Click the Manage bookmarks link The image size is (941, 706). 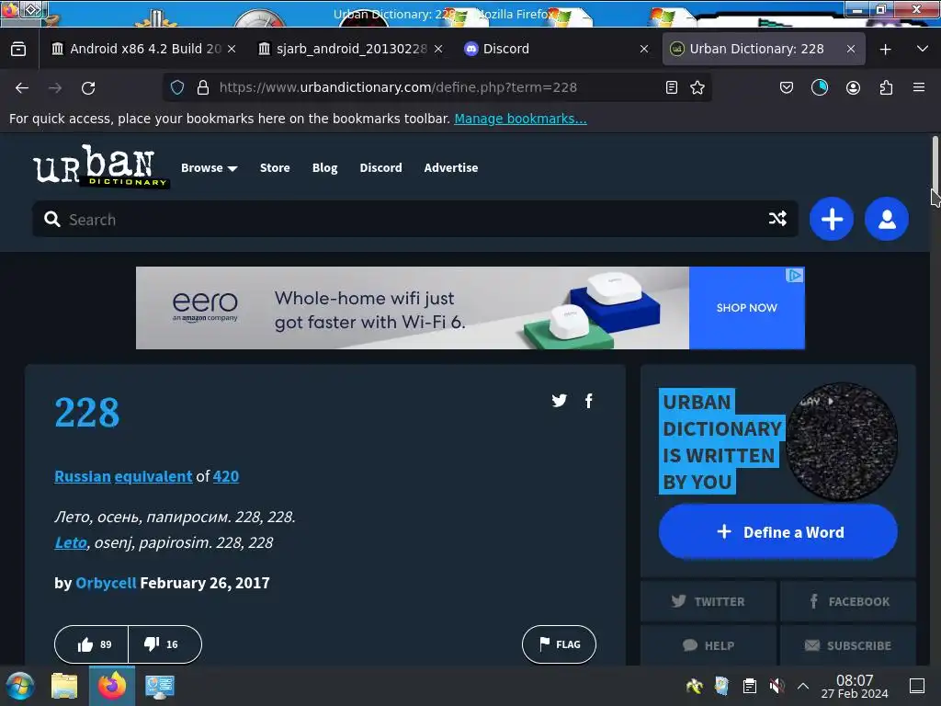tap(520, 119)
